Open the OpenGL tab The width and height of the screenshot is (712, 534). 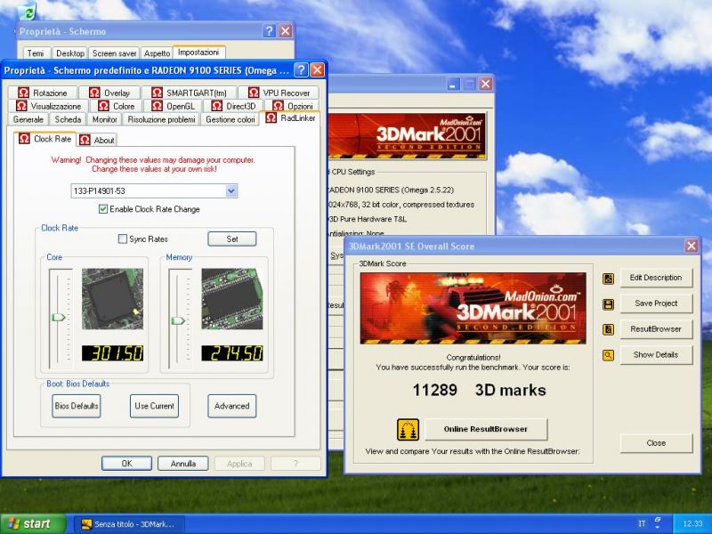[x=173, y=106]
